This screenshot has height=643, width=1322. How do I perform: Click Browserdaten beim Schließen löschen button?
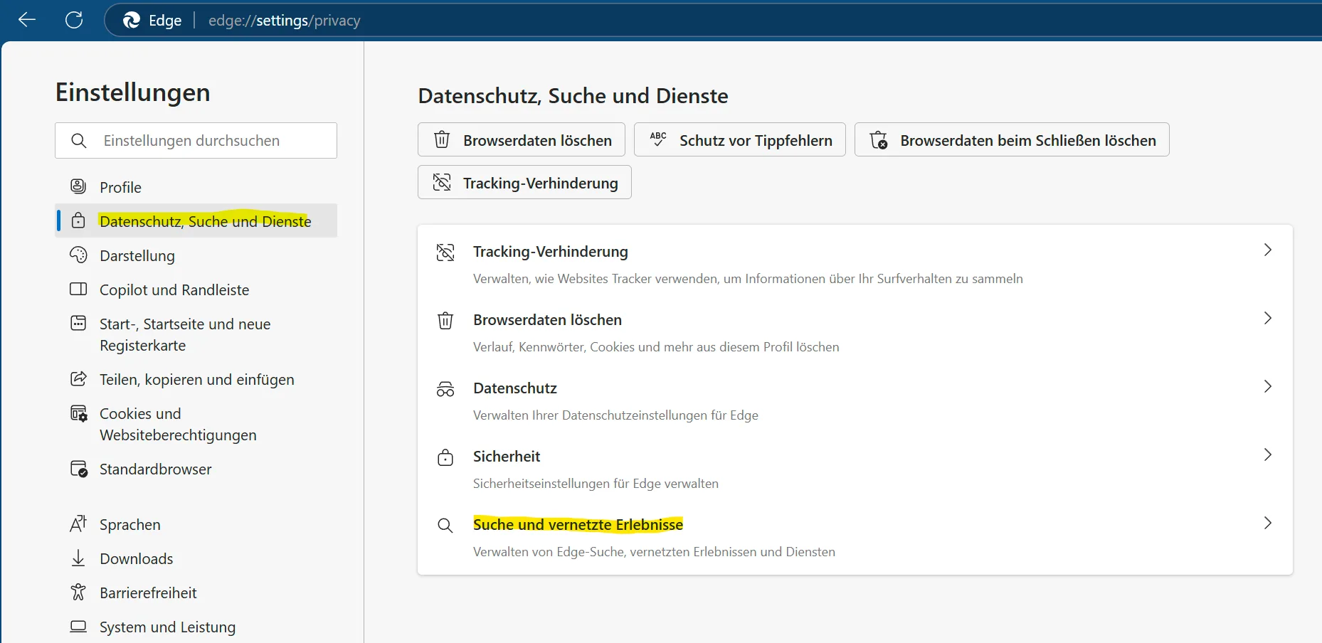pos(1012,139)
